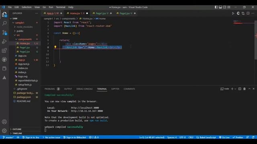Viewport: 257px width, 144px height.
Task: Click Sign in to Jira
Action: [31, 137]
